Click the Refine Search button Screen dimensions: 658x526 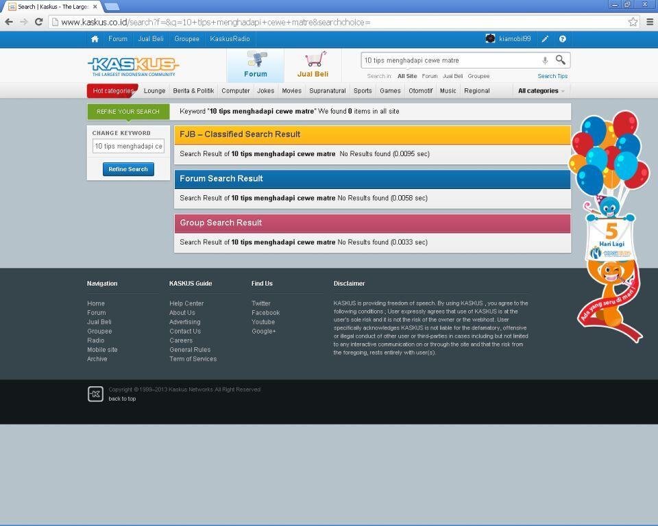point(128,169)
